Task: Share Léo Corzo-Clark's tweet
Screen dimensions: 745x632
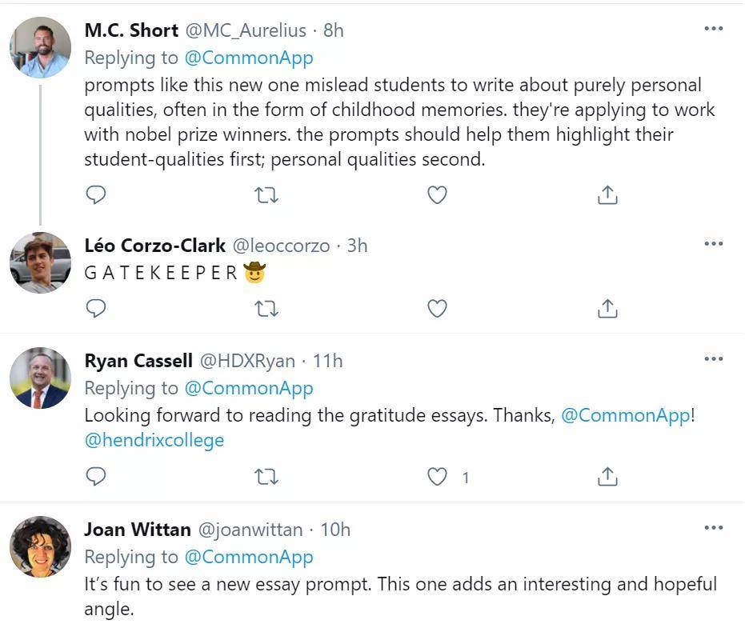Action: 607,308
